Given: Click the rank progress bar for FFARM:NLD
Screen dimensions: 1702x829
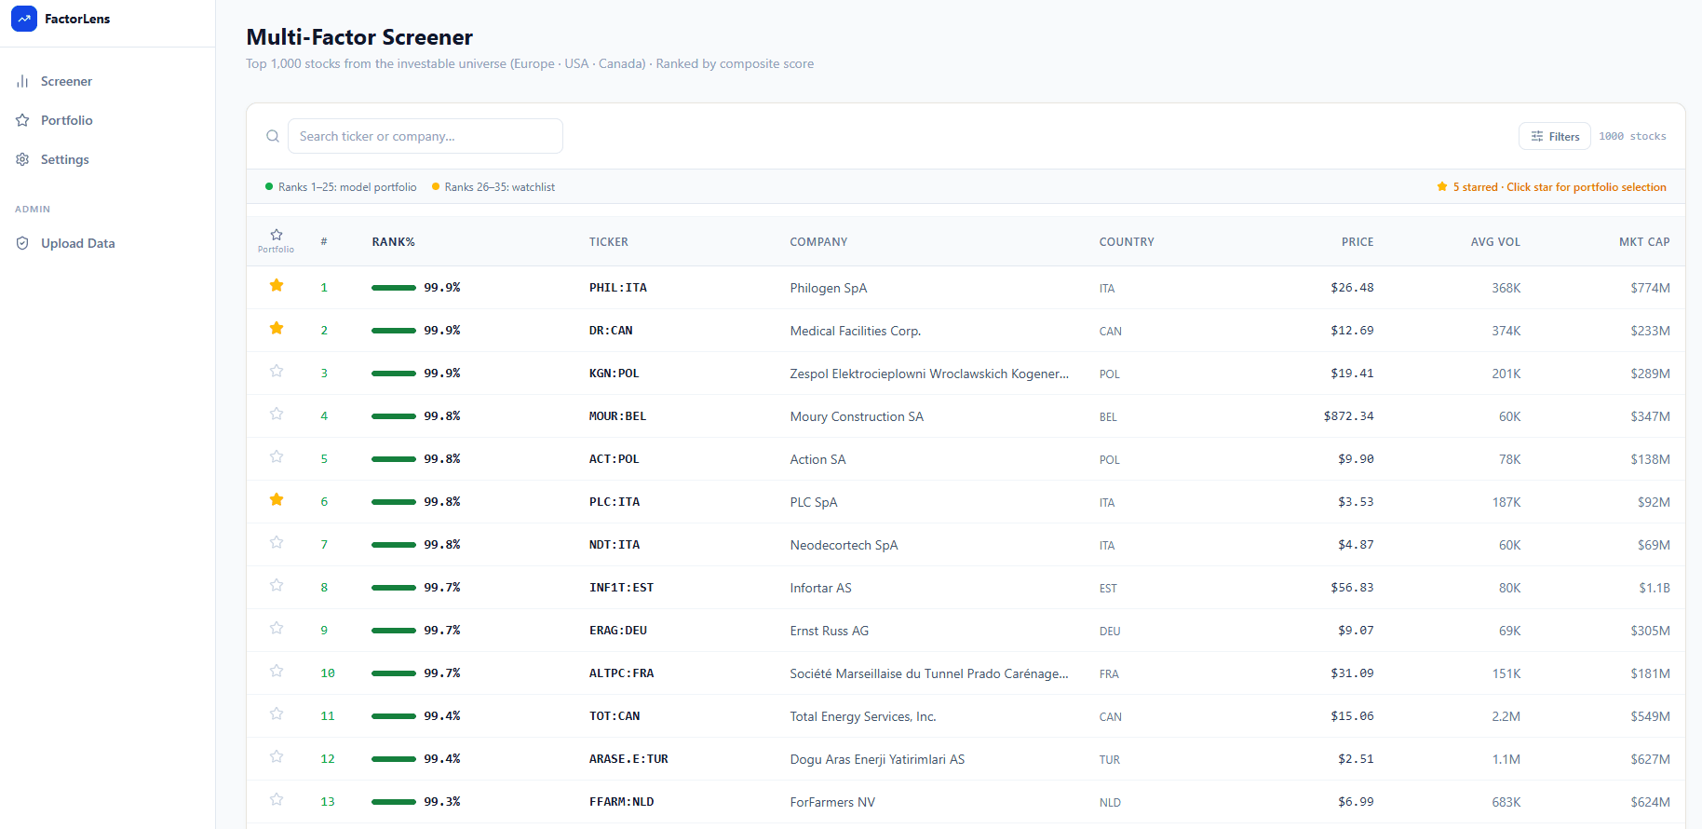Looking at the screenshot, I should tap(394, 802).
